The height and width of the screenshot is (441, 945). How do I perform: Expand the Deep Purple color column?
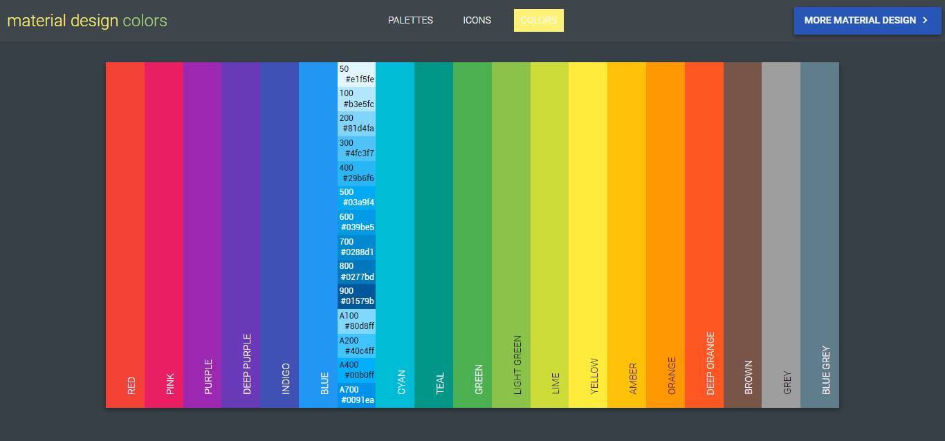click(x=241, y=235)
